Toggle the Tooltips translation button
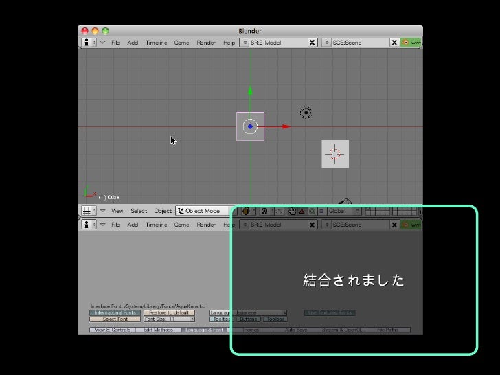 pyautogui.click(x=222, y=319)
